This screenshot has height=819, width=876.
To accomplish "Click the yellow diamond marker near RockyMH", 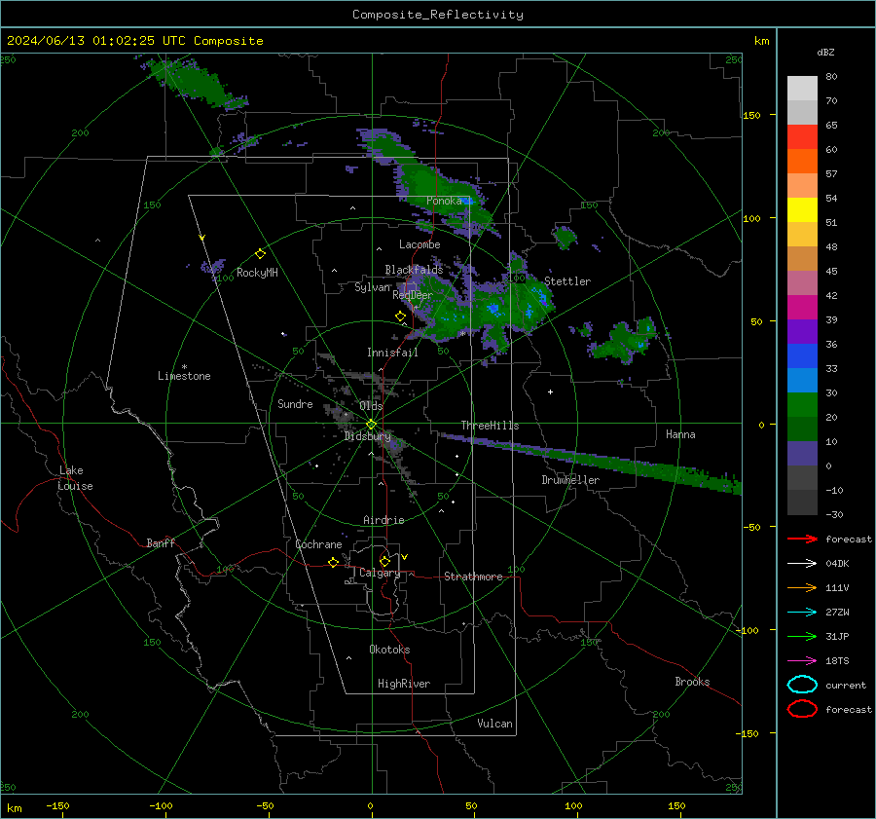I will point(260,254).
